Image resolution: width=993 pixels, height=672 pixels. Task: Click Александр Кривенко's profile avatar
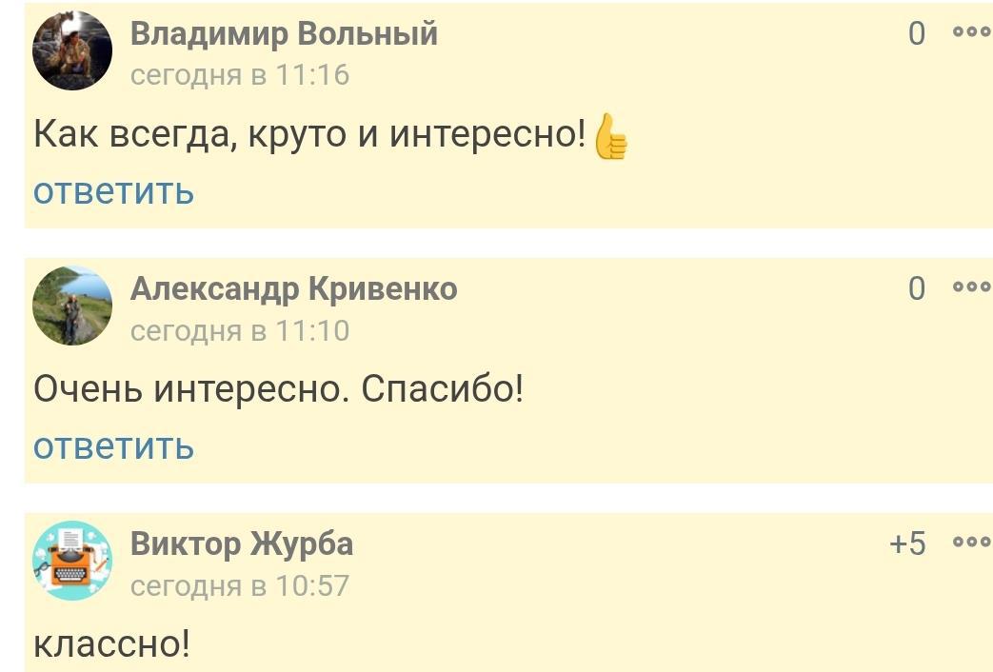72,306
